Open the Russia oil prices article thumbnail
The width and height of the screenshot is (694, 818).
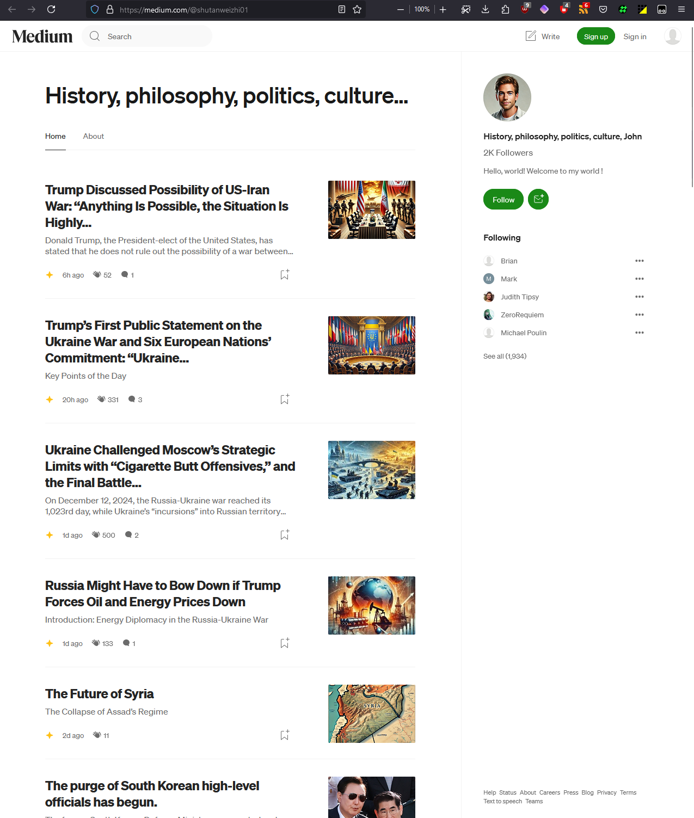pyautogui.click(x=372, y=605)
